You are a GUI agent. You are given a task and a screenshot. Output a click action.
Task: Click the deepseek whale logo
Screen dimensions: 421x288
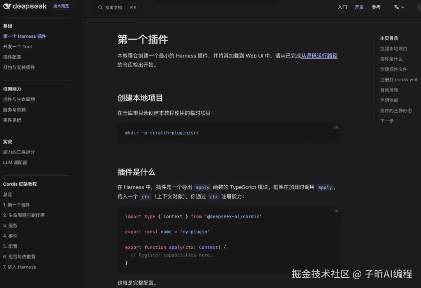(7, 6)
